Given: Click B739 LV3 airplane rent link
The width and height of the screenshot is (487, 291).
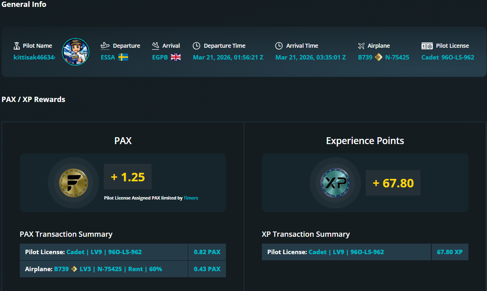Looking at the screenshot, I should pos(108,269).
